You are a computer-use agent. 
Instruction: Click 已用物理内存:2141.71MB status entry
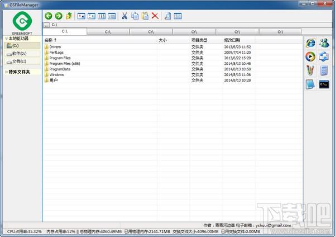point(147,231)
